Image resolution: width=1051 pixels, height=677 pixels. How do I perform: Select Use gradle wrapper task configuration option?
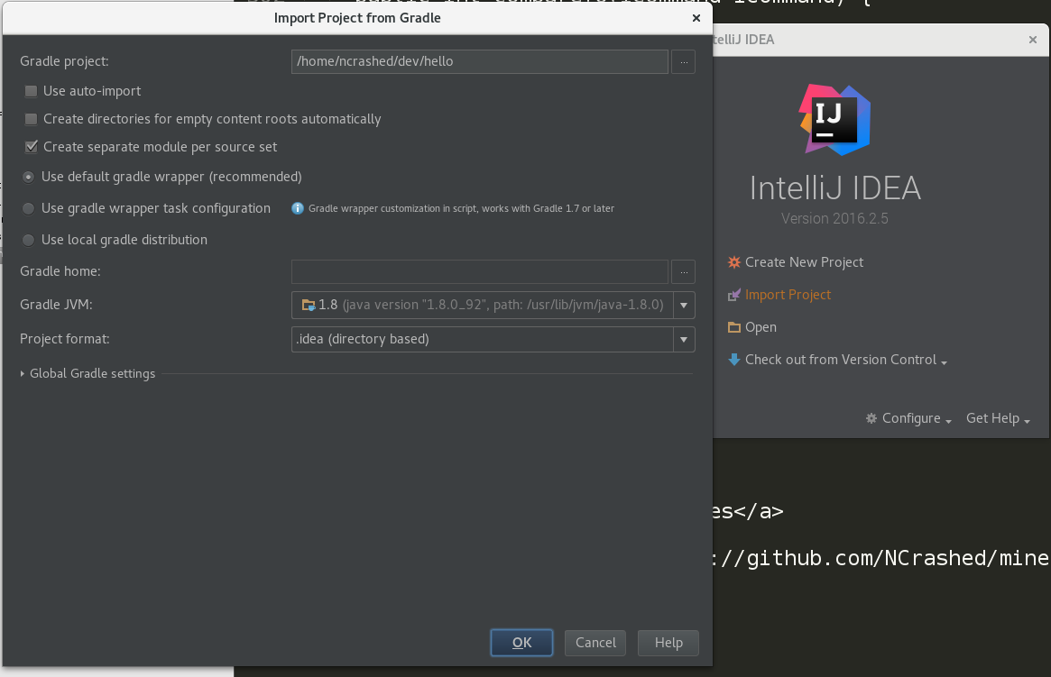tap(28, 208)
